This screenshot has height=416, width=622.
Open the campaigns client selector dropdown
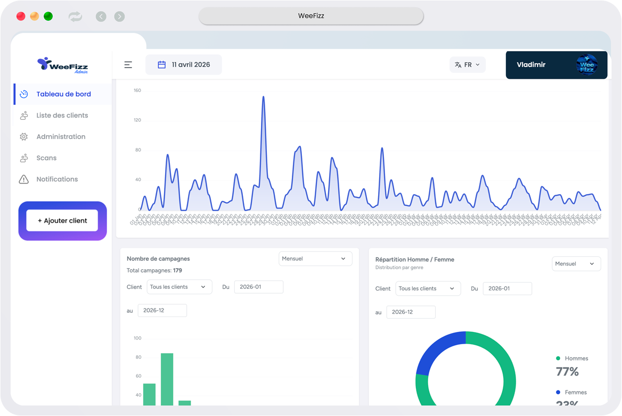179,287
